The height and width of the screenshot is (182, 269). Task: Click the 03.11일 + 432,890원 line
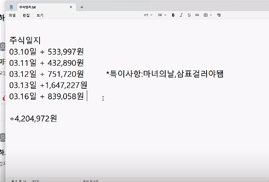pos(47,63)
